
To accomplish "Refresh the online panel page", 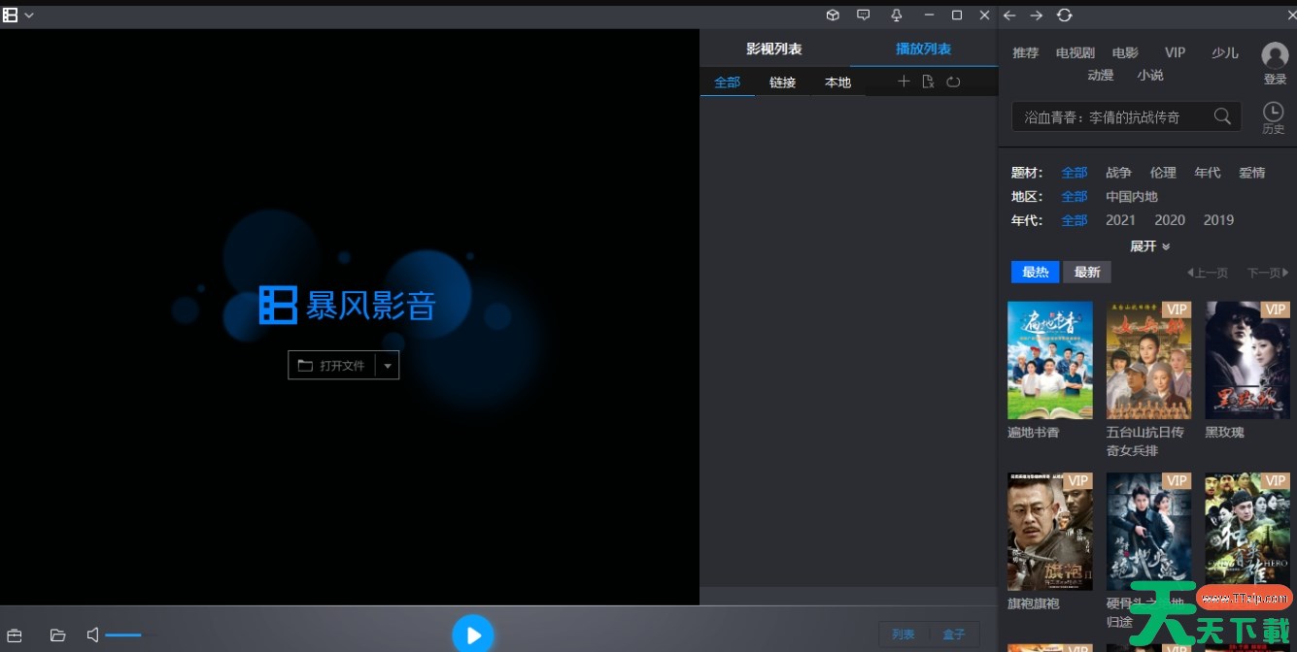I will click(x=1065, y=15).
